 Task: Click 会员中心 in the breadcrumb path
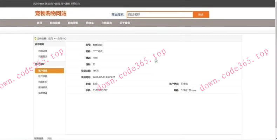62,38
